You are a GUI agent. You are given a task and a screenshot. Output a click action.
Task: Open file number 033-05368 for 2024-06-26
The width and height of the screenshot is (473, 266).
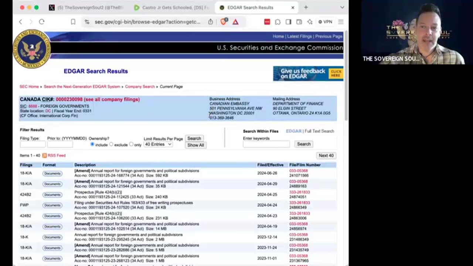click(299, 171)
